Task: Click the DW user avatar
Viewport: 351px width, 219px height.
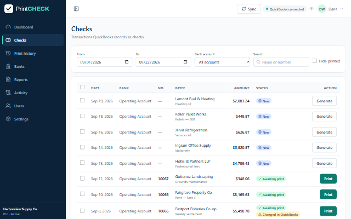Action: pos(322,9)
